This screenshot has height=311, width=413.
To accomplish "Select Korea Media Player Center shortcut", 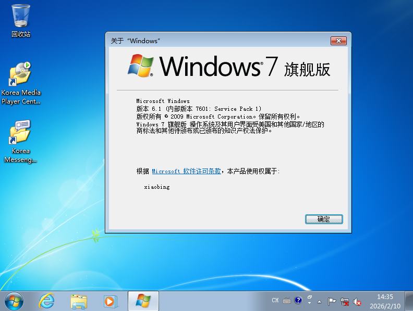I will click(21, 84).
